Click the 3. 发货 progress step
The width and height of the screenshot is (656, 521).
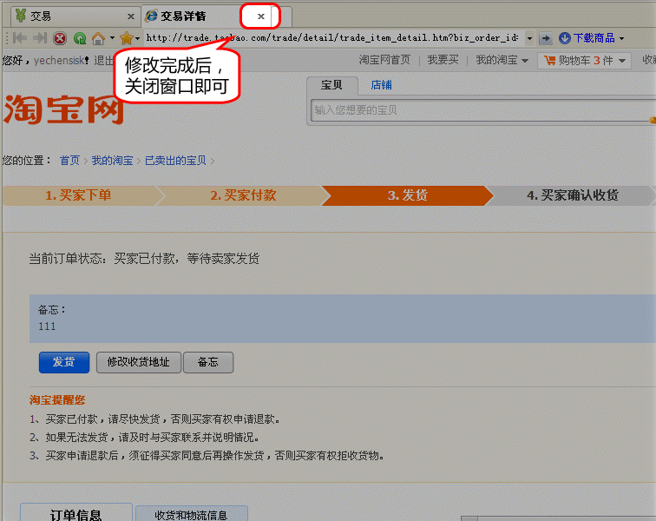coord(408,195)
